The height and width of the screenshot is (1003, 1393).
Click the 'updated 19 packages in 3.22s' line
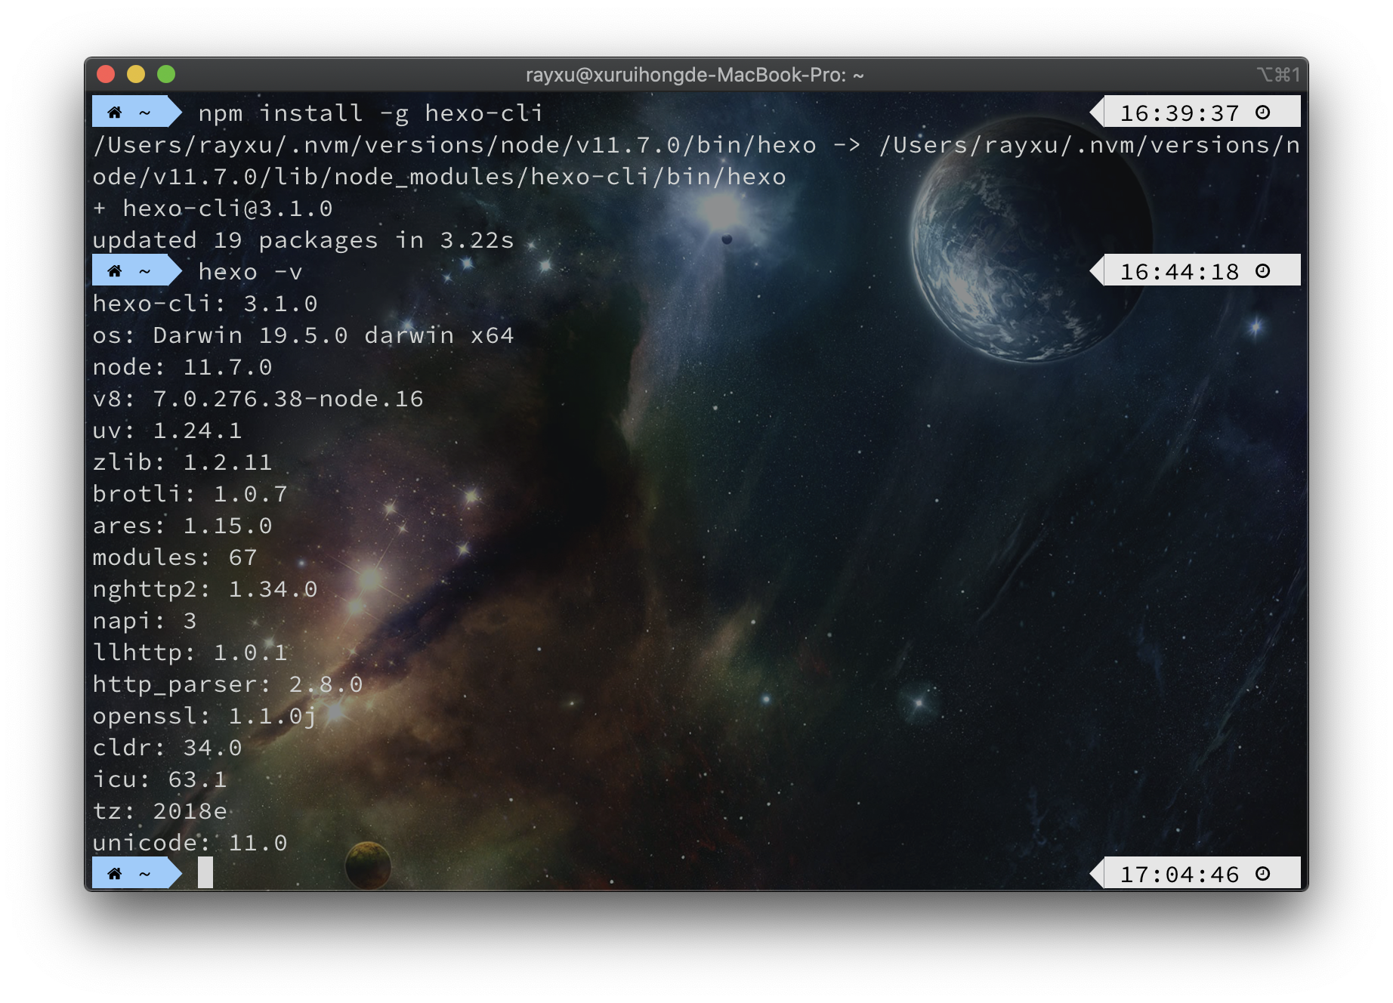pos(303,240)
